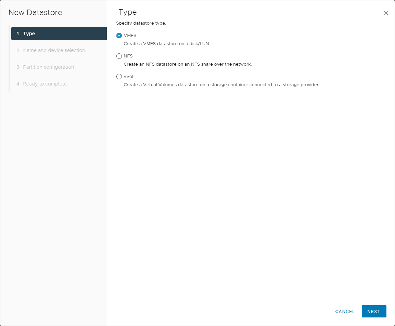Click the VMFS disk/LUN description text
Viewport: 395px width, 326px height.
point(167,44)
